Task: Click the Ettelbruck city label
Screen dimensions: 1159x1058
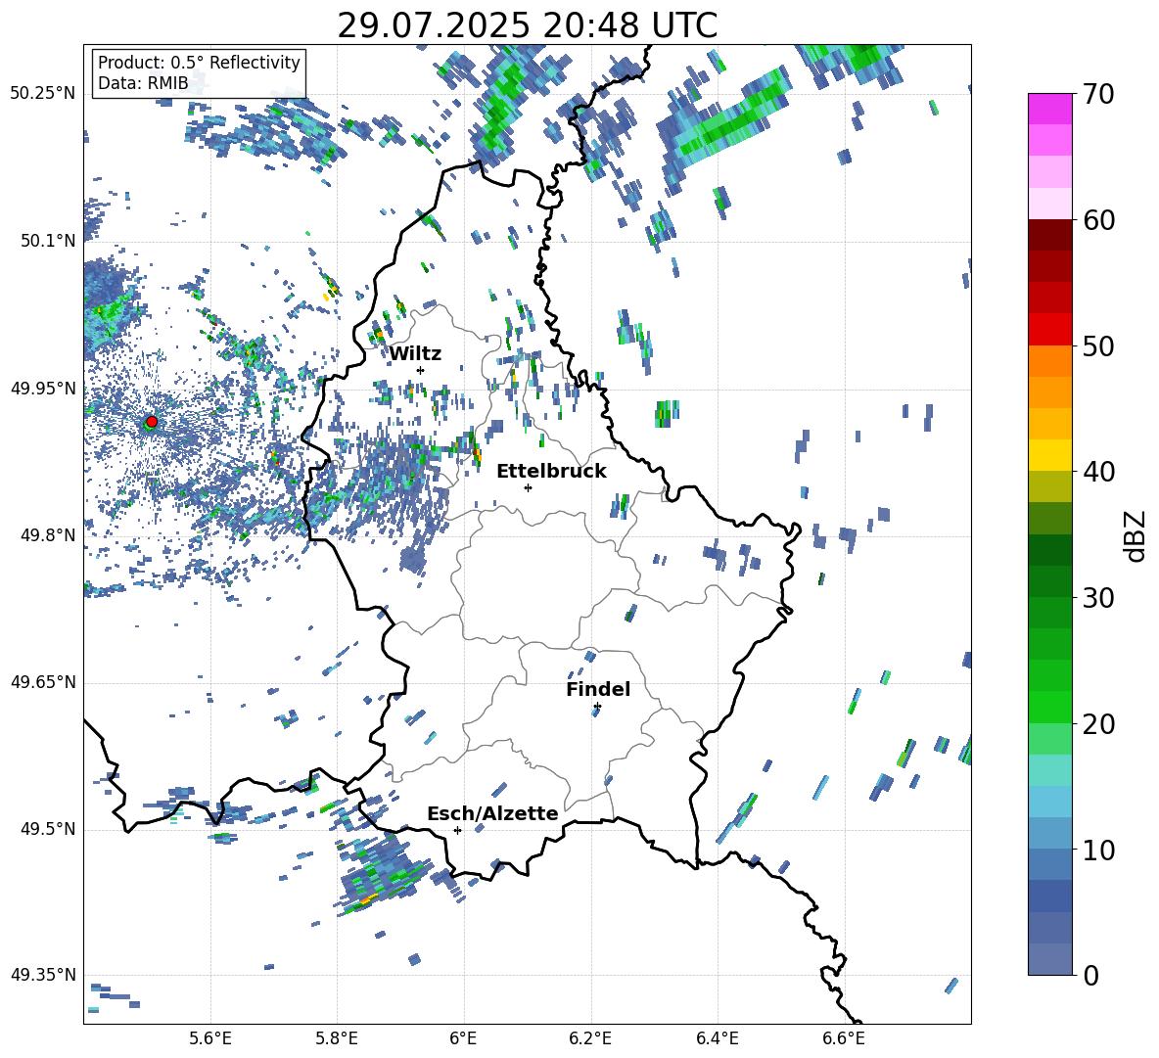Action: [x=551, y=472]
